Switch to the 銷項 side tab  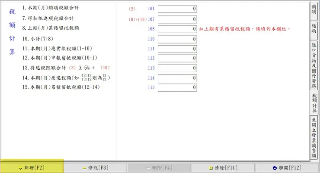[314, 11]
